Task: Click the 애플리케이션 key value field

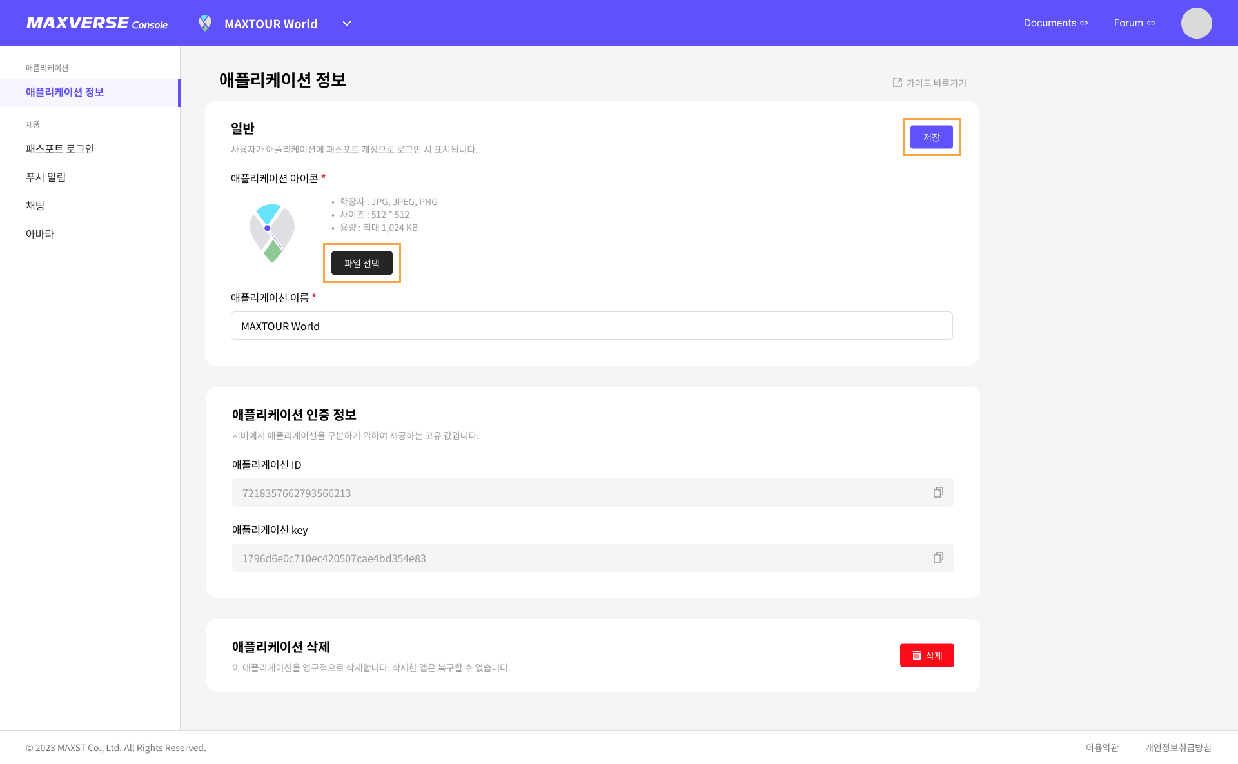Action: click(x=593, y=558)
